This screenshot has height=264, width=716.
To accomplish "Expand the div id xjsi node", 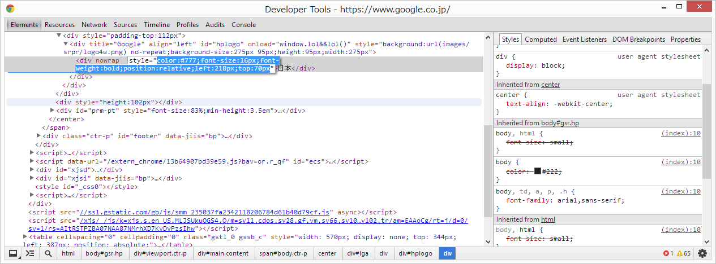I will tap(32, 178).
